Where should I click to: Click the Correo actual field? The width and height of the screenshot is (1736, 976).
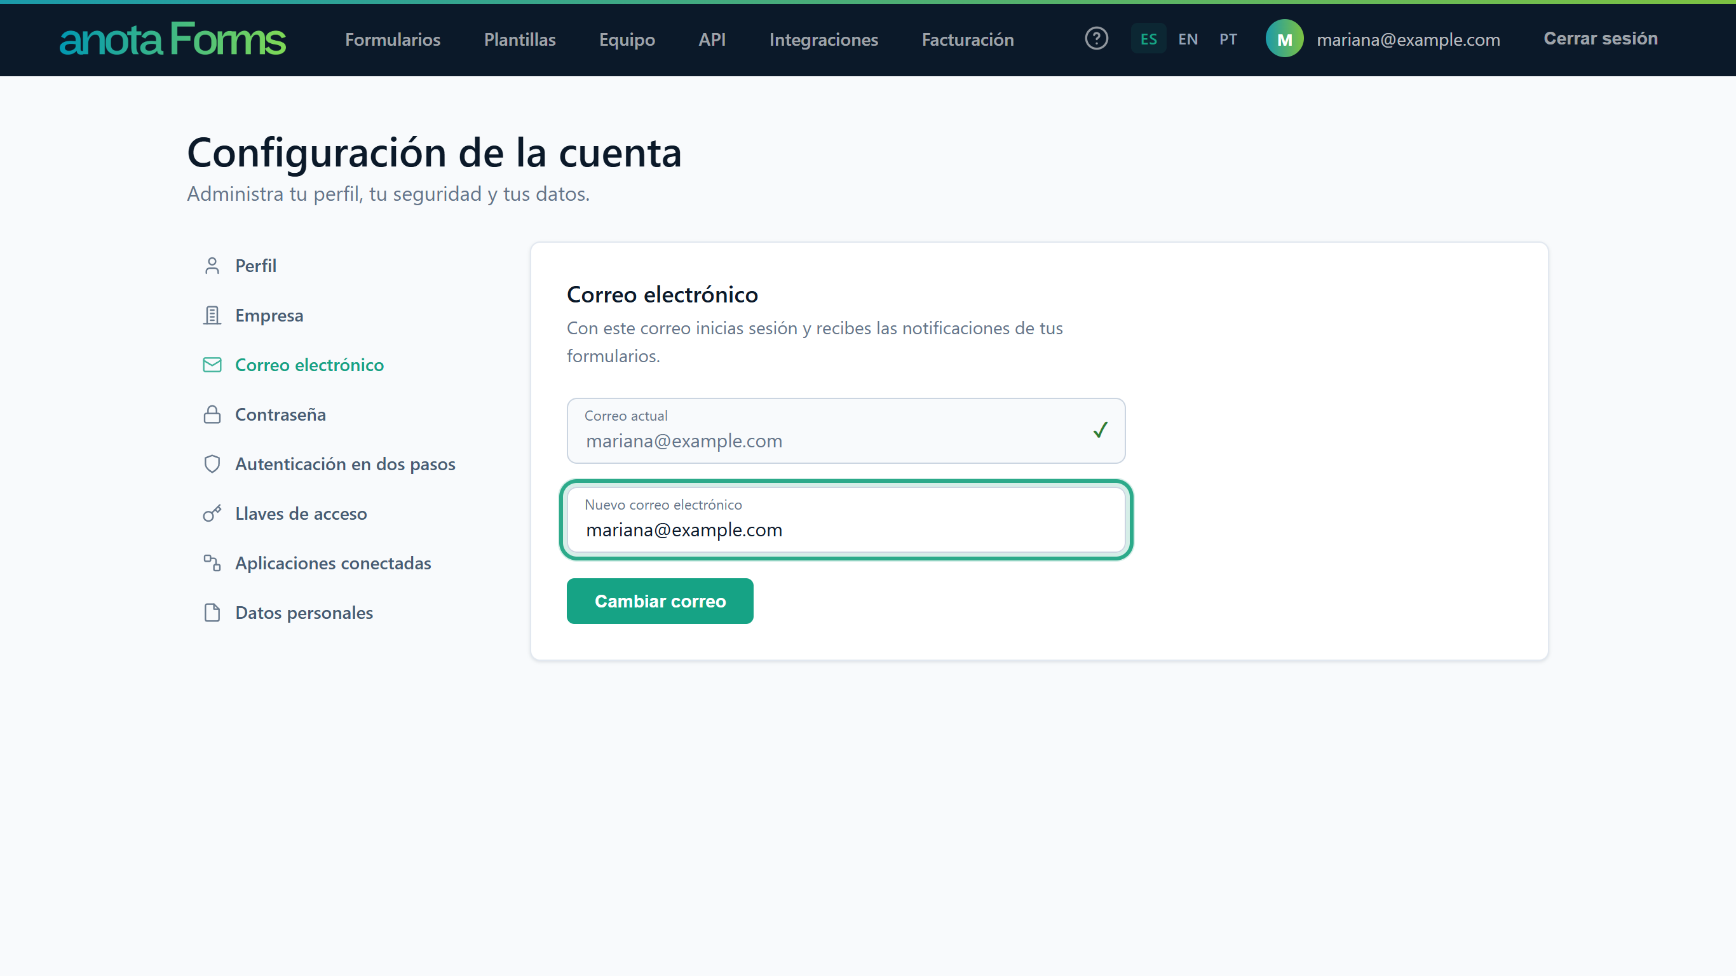pos(846,431)
